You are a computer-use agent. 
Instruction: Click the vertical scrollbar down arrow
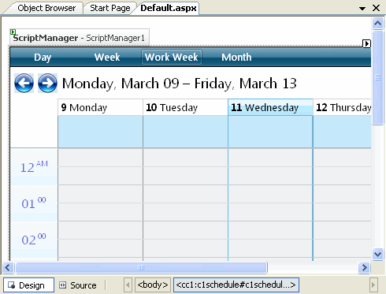click(x=377, y=254)
